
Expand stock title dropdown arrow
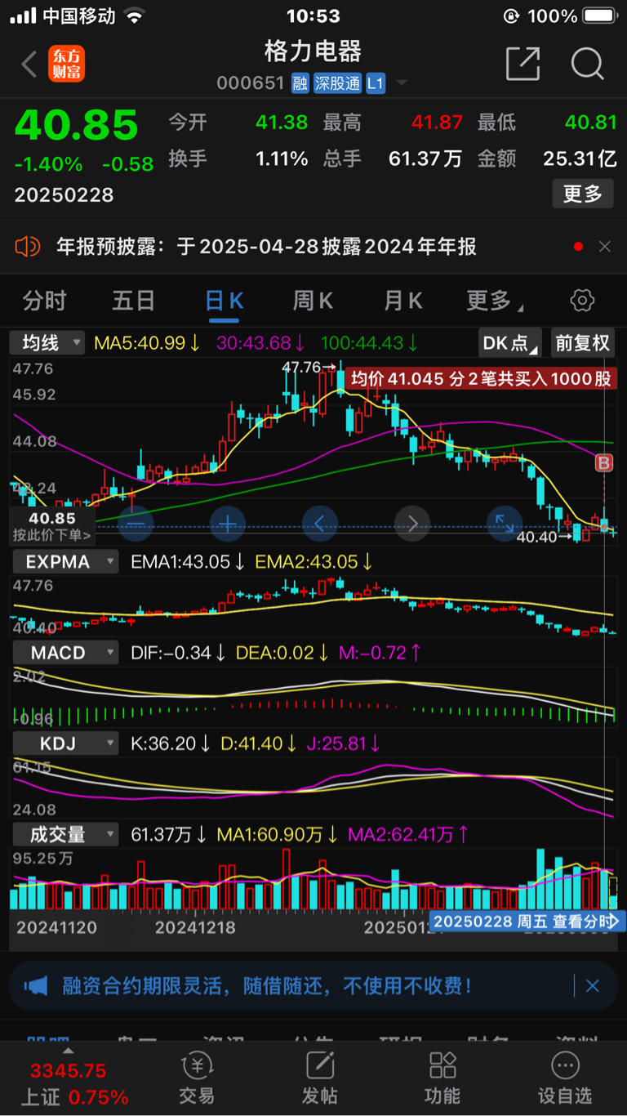tap(401, 84)
